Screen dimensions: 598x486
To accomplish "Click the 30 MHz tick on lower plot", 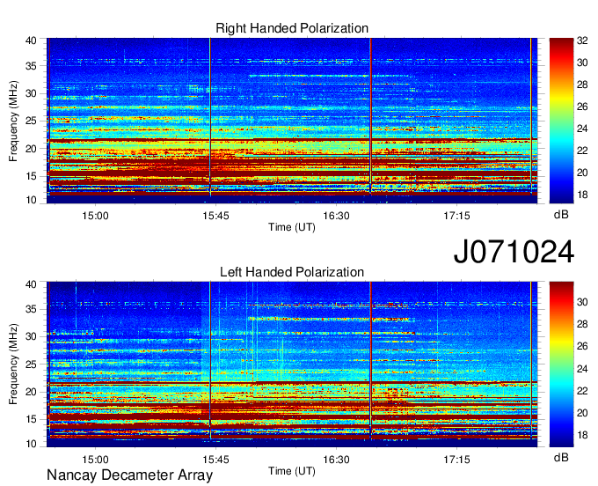I will [31, 336].
